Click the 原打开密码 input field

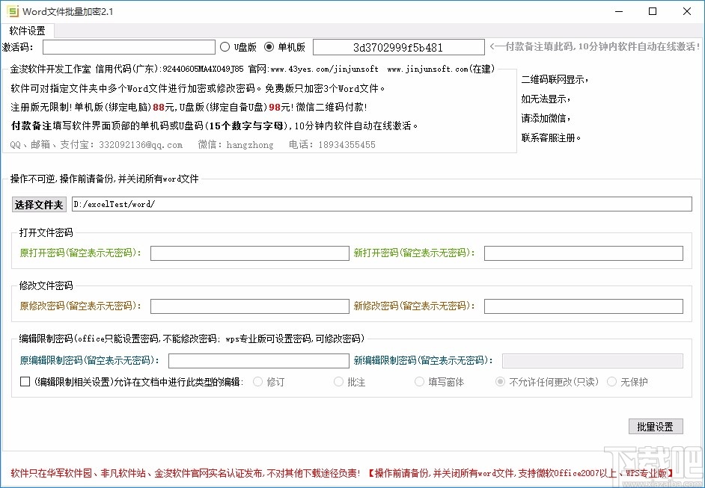coord(249,253)
